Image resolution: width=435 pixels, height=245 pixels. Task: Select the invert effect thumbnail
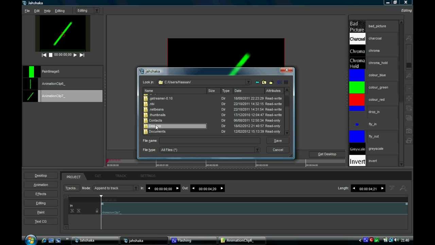(x=357, y=161)
